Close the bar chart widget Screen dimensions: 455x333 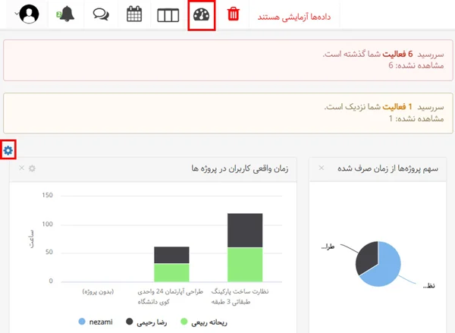click(21, 168)
